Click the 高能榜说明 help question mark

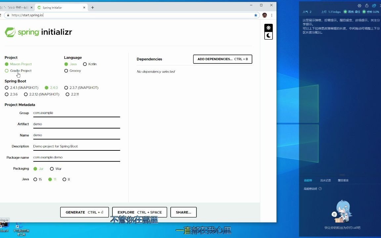(319, 188)
